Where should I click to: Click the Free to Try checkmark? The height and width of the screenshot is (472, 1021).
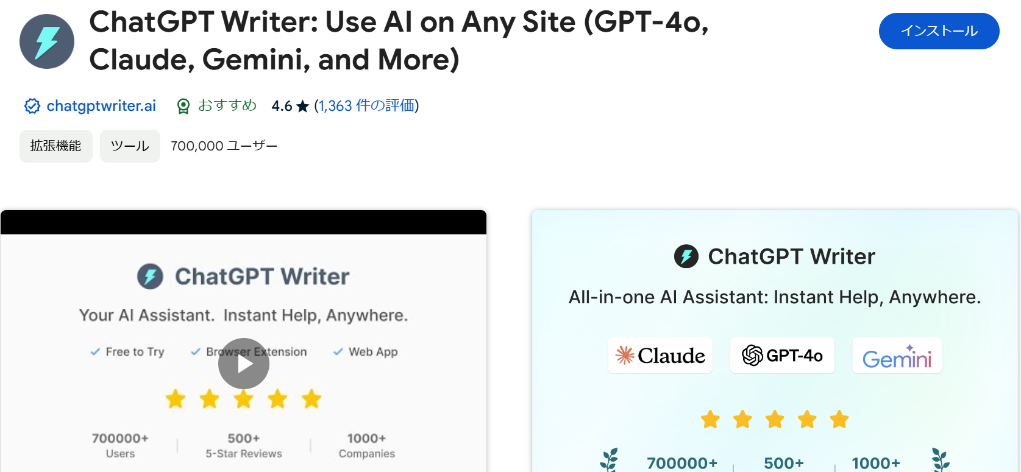(95, 351)
